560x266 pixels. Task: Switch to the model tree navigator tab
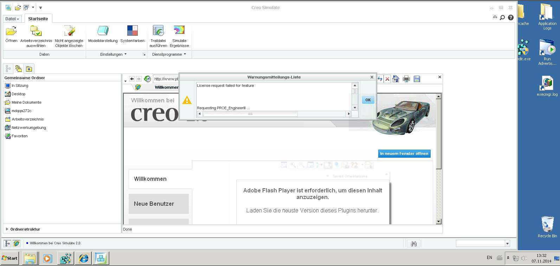(8, 69)
